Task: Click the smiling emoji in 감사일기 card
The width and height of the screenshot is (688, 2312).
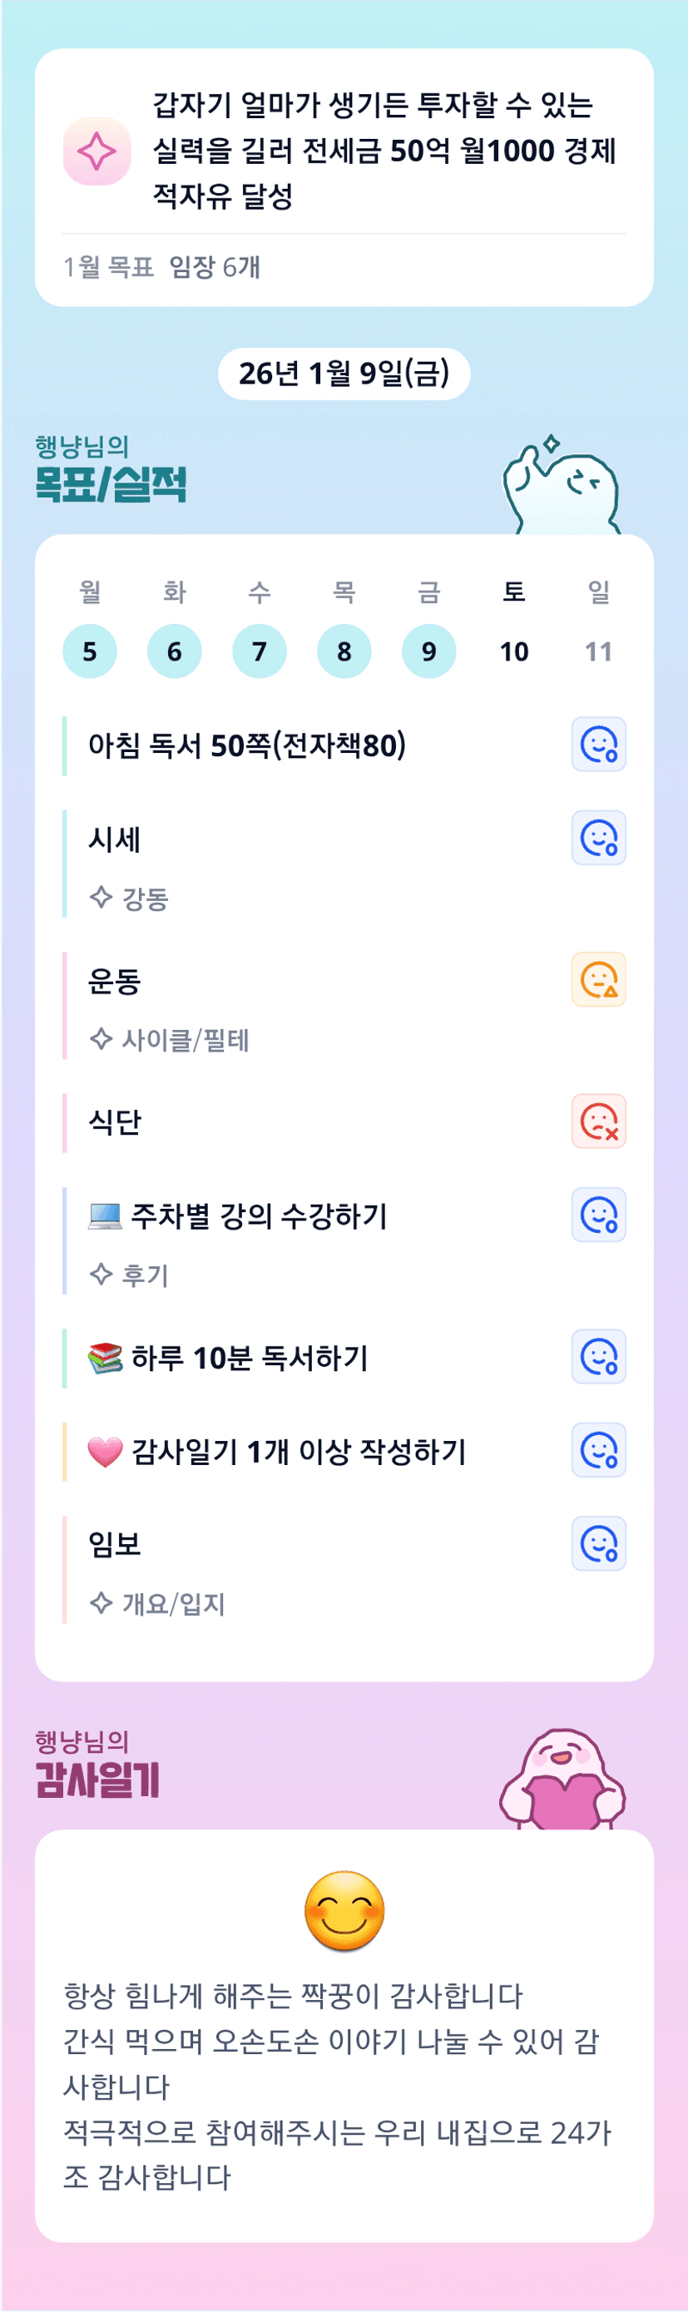Action: (x=344, y=1911)
